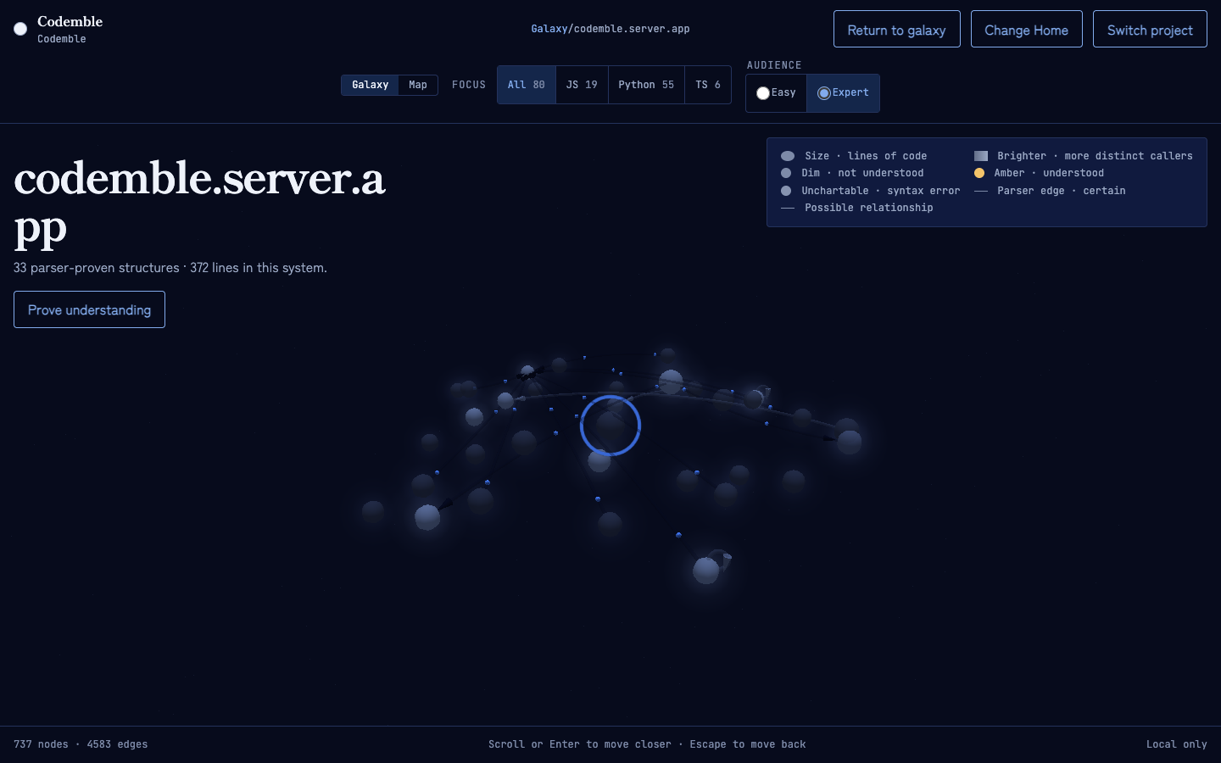
Task: Click the AUDIENCE label
Action: tap(774, 65)
